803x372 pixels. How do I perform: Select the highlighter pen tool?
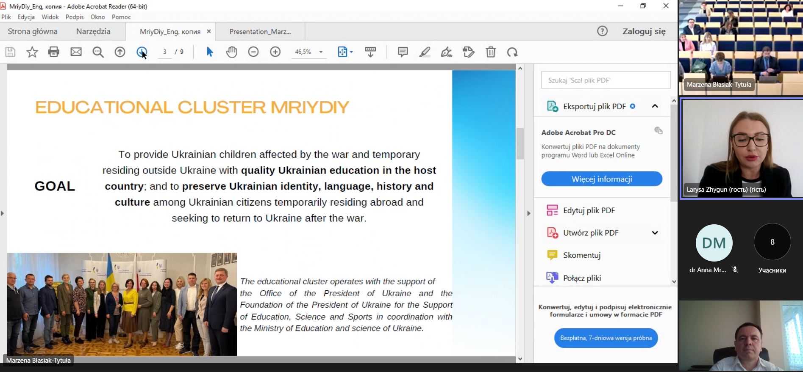(x=425, y=52)
